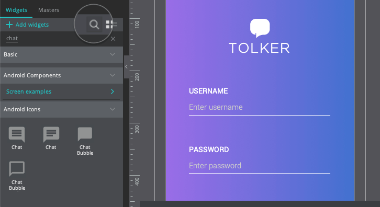Select the filled Chat Bubble icon
Screen dimensions: 380x207
pyautogui.click(x=85, y=134)
